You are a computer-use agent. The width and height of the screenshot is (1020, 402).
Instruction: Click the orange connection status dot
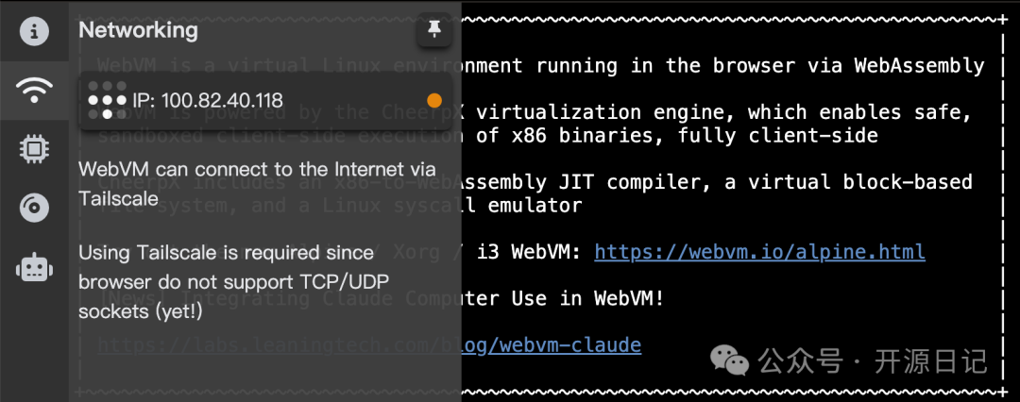pos(433,100)
